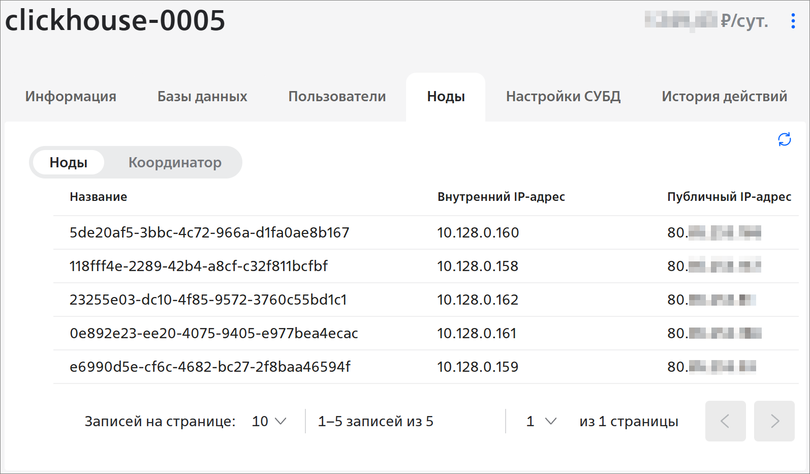Select the Ноды top tab
This screenshot has width=810, height=474.
pos(446,96)
